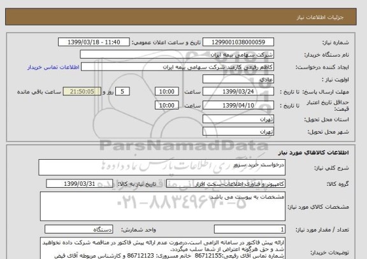Click the page header جزئیات اطلاعات نیاز
Viewport: 367px width, 259px height.
tap(320, 17)
